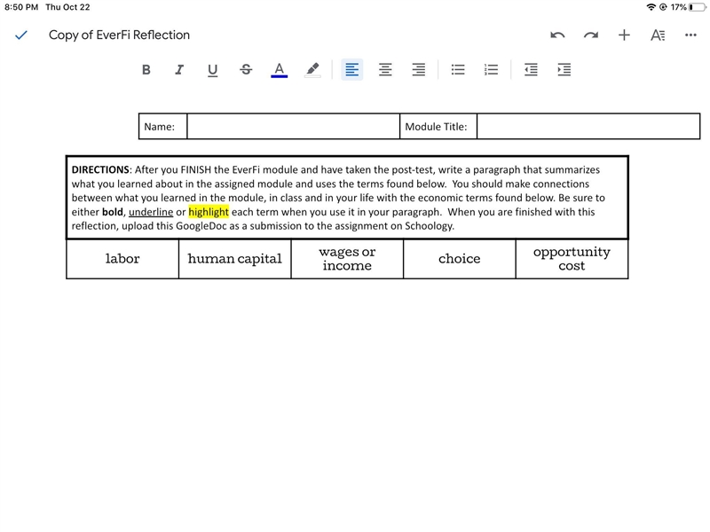Redo the last undone edit
Viewport: 710px width, 532px height.
(591, 35)
